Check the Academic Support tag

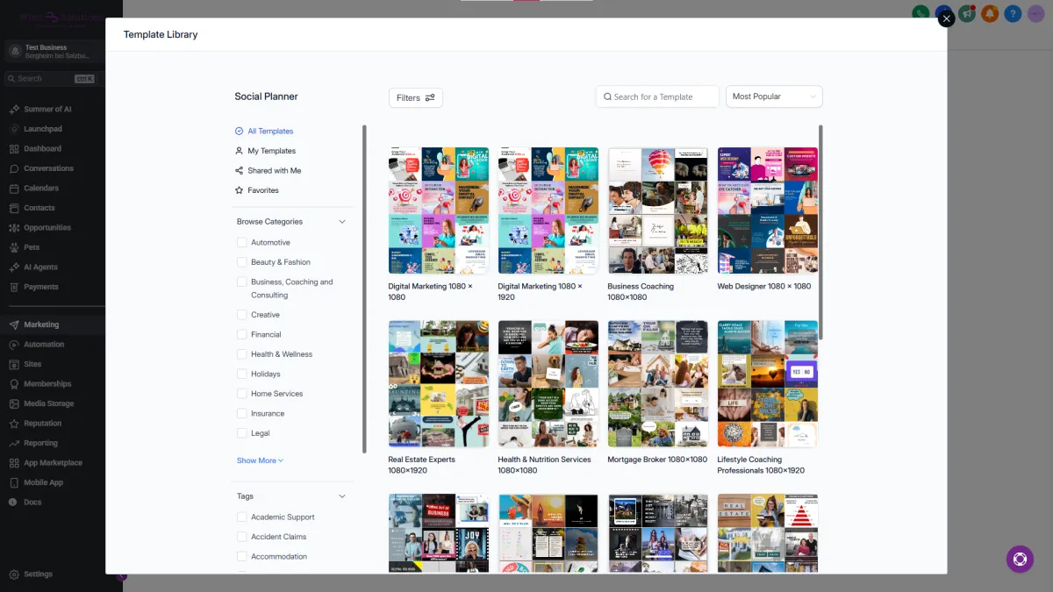(242, 517)
